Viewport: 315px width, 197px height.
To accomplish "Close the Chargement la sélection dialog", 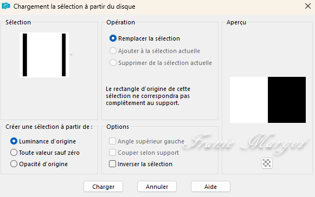I will tap(308, 6).
